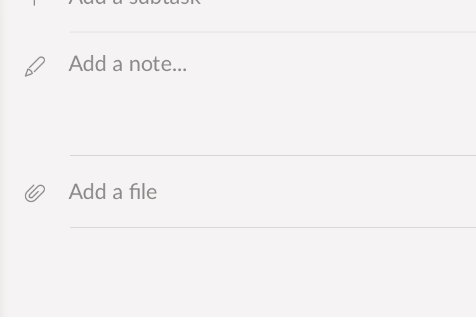Viewport: 476px width, 317px height.
Task: Open the note editor via the pencil icon
Action: pyautogui.click(x=35, y=67)
